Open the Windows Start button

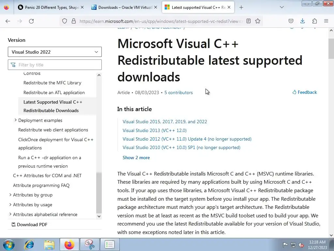[8, 244]
